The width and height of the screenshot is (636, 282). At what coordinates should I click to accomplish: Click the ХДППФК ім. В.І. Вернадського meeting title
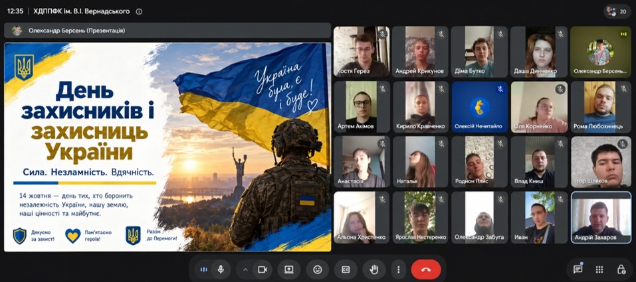pyautogui.click(x=80, y=11)
